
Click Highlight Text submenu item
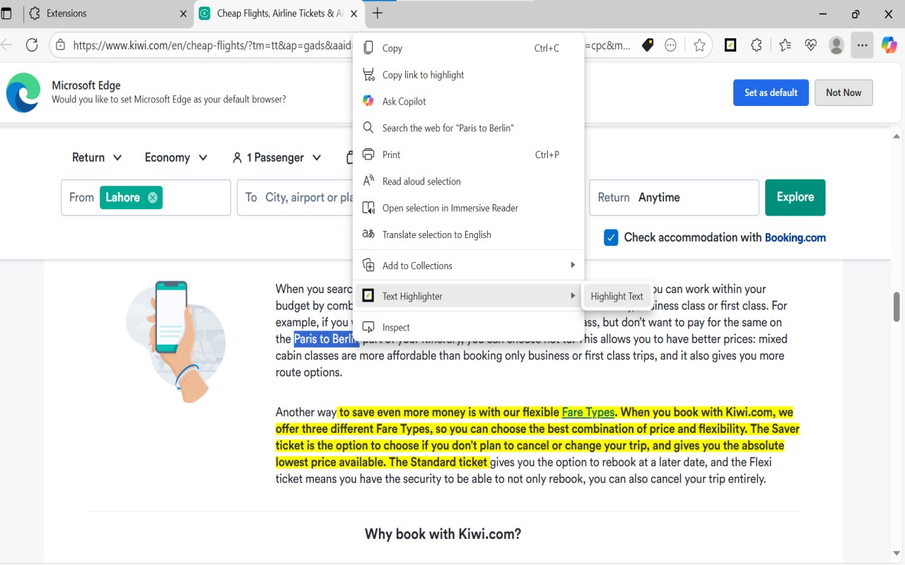(x=617, y=297)
